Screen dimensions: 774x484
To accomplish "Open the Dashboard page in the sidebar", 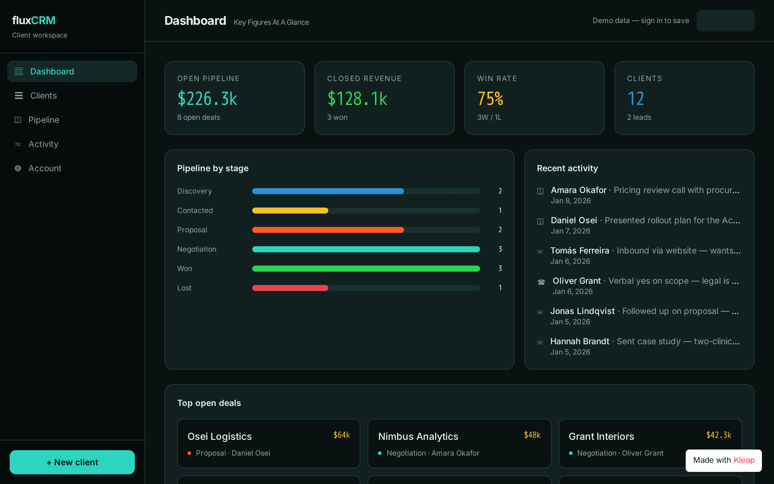I will pos(72,71).
